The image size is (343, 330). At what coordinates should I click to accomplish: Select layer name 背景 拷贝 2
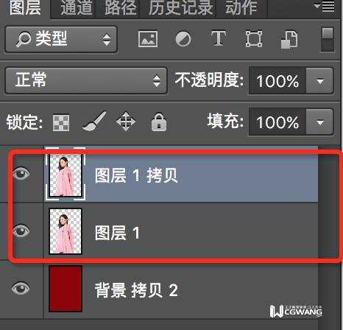coord(136,290)
